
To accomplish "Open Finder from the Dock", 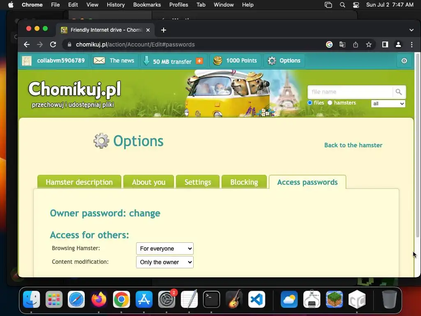I will tap(31, 300).
